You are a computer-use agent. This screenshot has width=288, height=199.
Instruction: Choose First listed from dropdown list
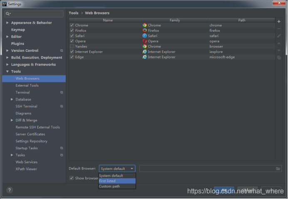point(117,181)
